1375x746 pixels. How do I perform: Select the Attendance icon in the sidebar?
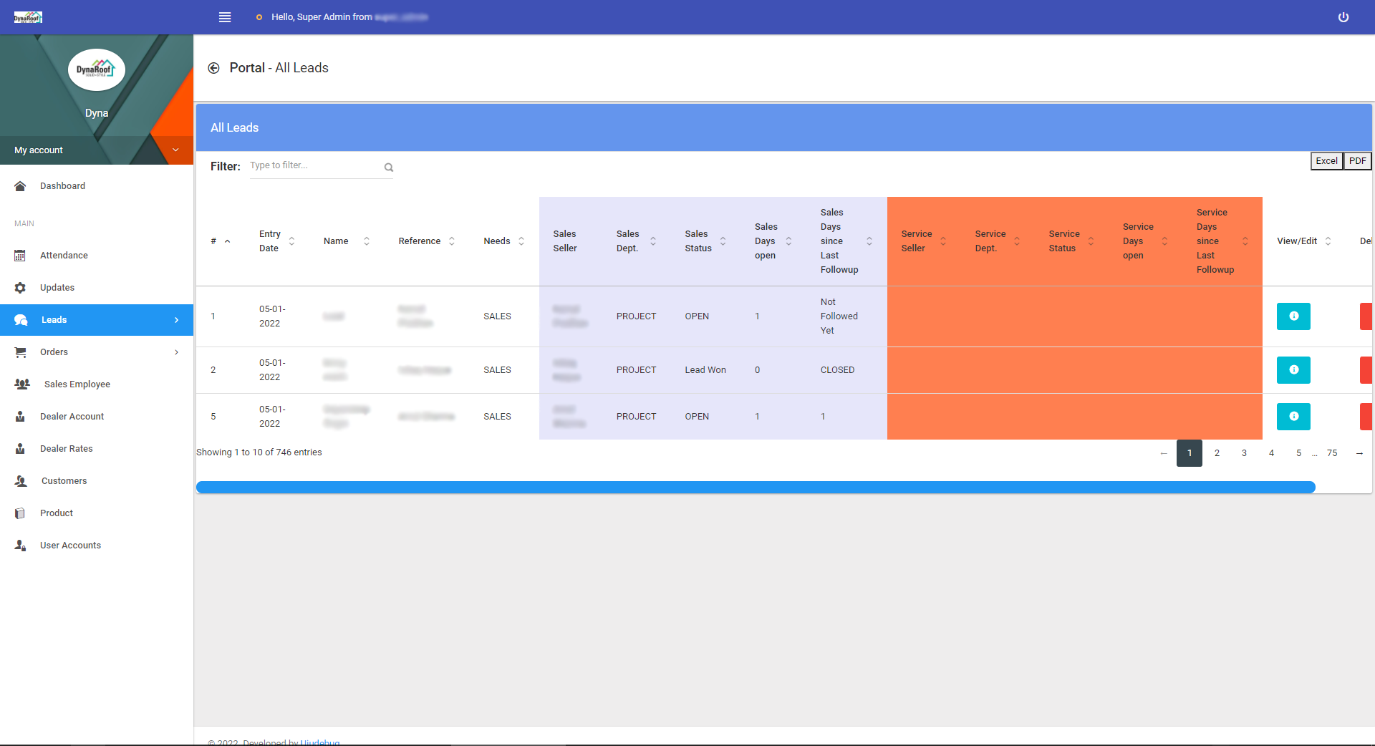(20, 255)
